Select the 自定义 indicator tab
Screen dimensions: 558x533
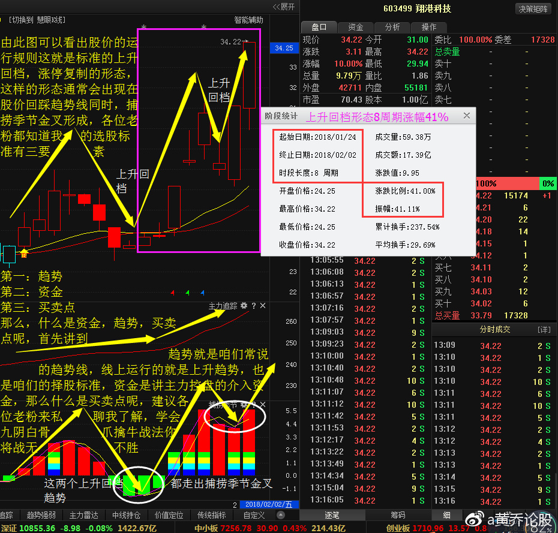click(254, 515)
